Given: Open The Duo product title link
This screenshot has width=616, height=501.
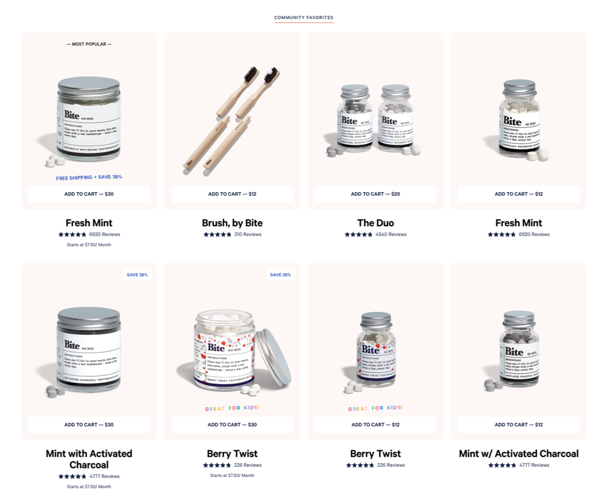Looking at the screenshot, I should pos(376,223).
